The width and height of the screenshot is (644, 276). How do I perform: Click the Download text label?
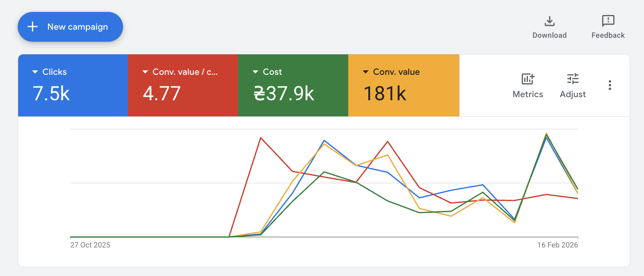click(x=550, y=35)
